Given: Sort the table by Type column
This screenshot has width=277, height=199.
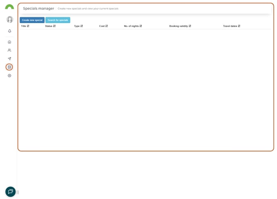Looking at the screenshot, I should pos(79,26).
